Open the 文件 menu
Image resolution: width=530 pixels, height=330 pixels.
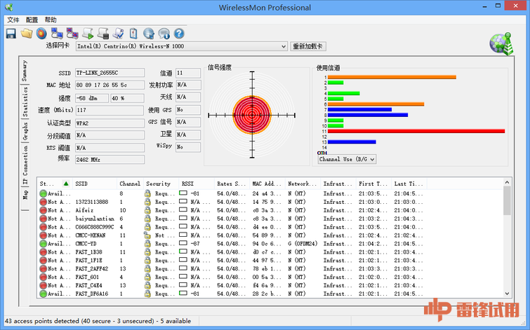pyautogui.click(x=13, y=20)
